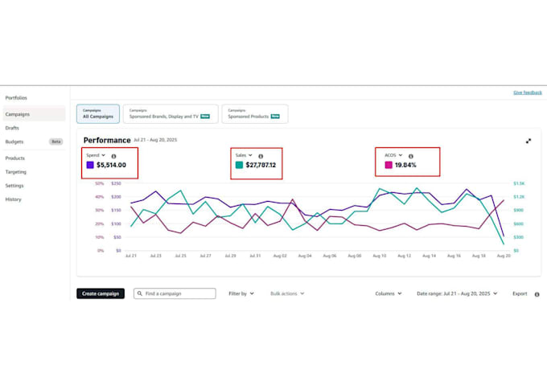This screenshot has width=547, height=369.
Task: Click the $5,514.00 spend value
Action: (x=111, y=165)
